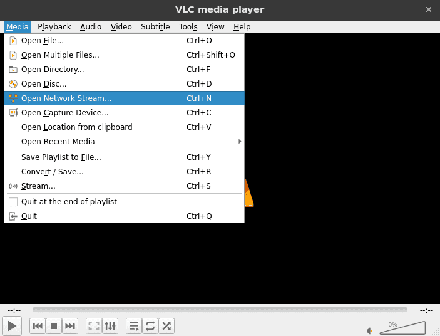Image resolution: width=440 pixels, height=336 pixels.
Task: Stop playback with the square button
Action: pyautogui.click(x=54, y=326)
